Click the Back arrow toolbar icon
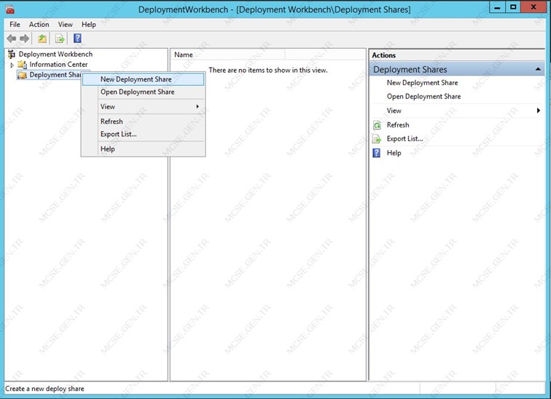The image size is (551, 399). [11, 39]
